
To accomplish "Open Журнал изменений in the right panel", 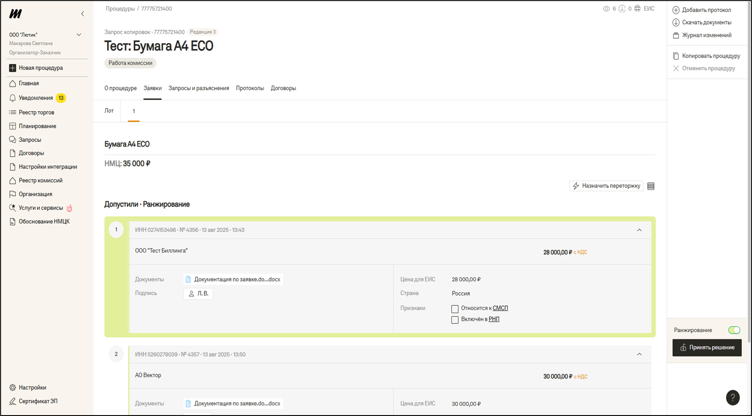I will (706, 35).
